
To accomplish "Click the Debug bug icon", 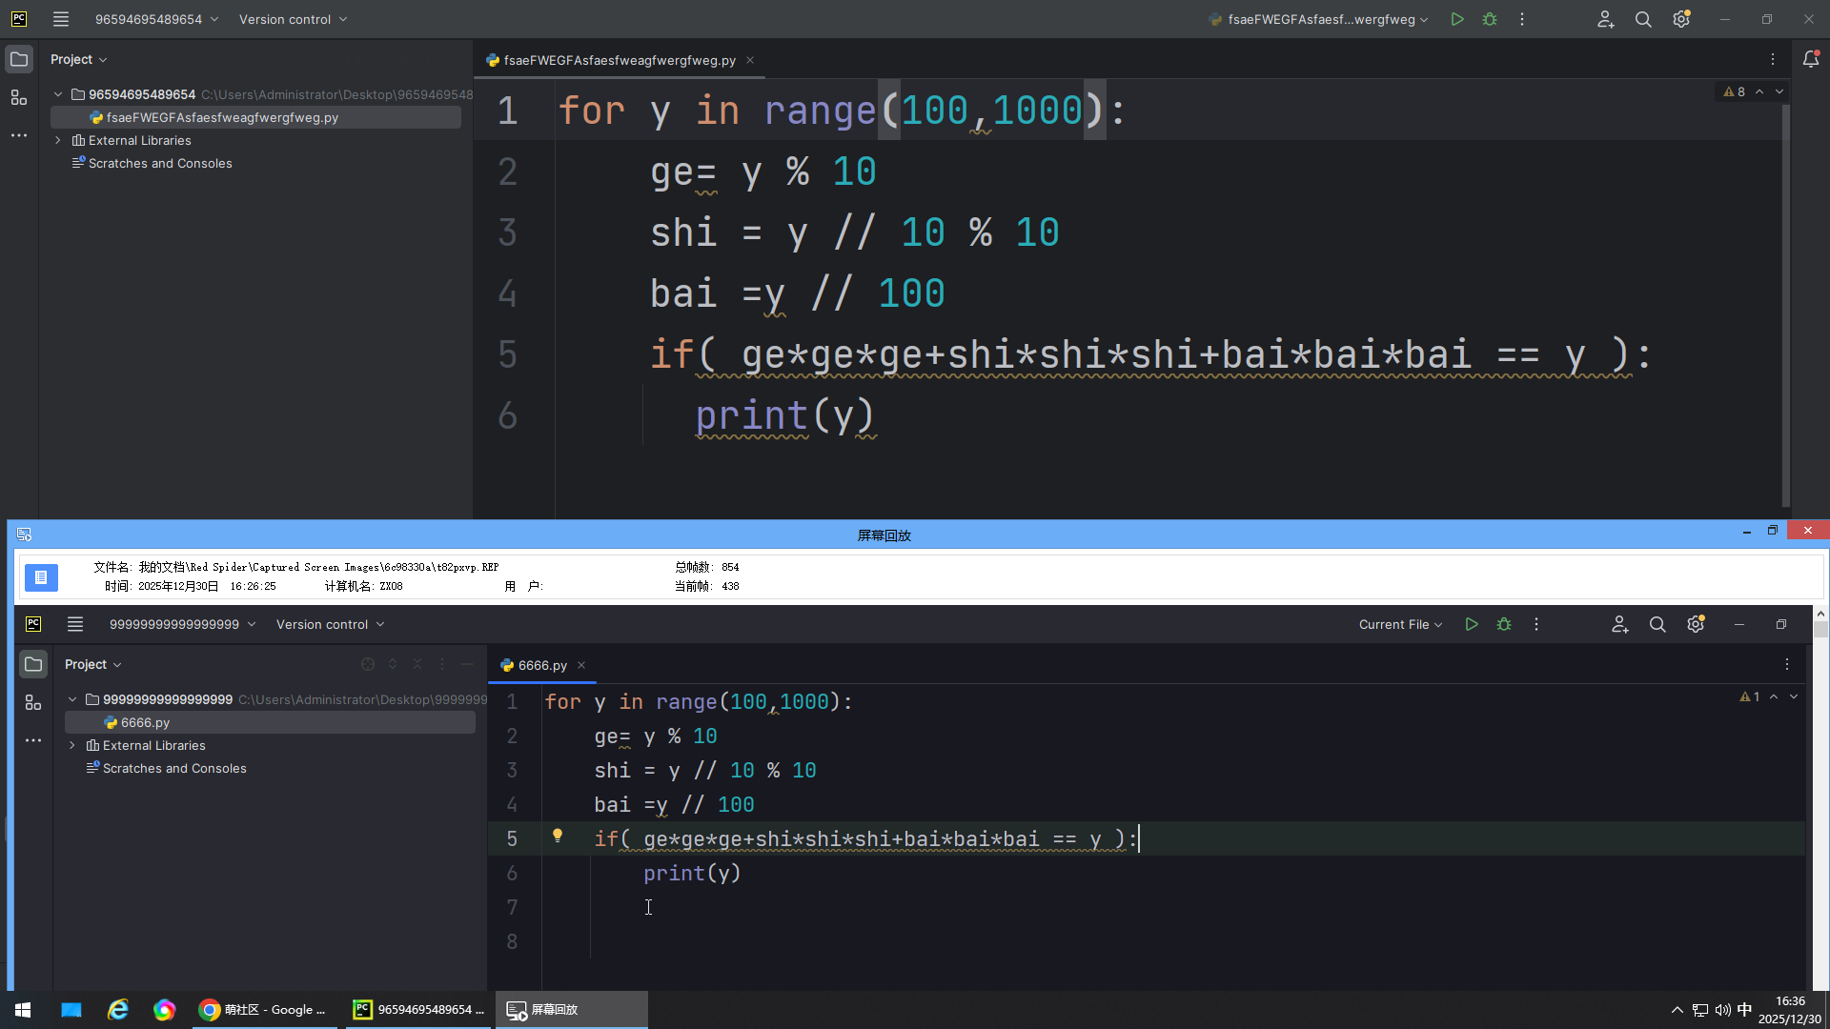I will (1490, 19).
